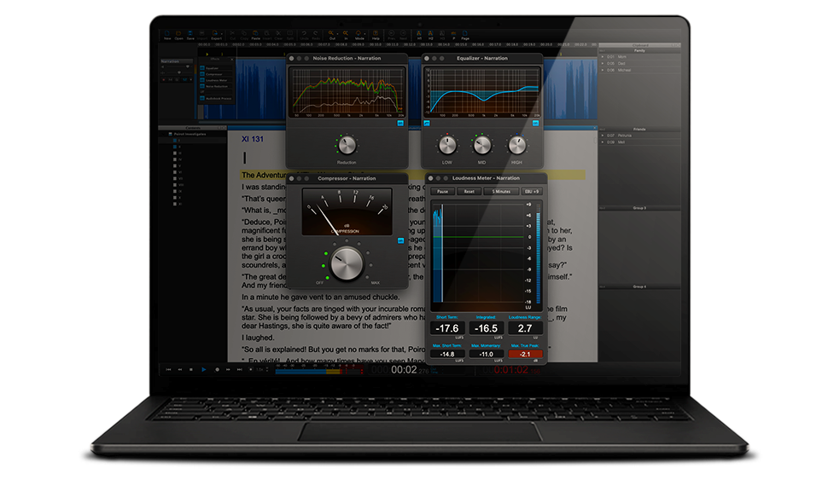
Task: Toggle Audiobook Process effect in Effects list
Action: pos(202,98)
